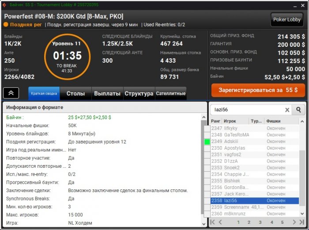Viewport: 309px width, 230px height.
Task: Click NL Холдем game value
Action: click(80, 223)
